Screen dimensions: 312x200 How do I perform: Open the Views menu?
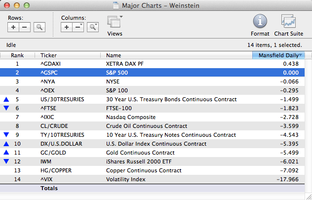[115, 25]
